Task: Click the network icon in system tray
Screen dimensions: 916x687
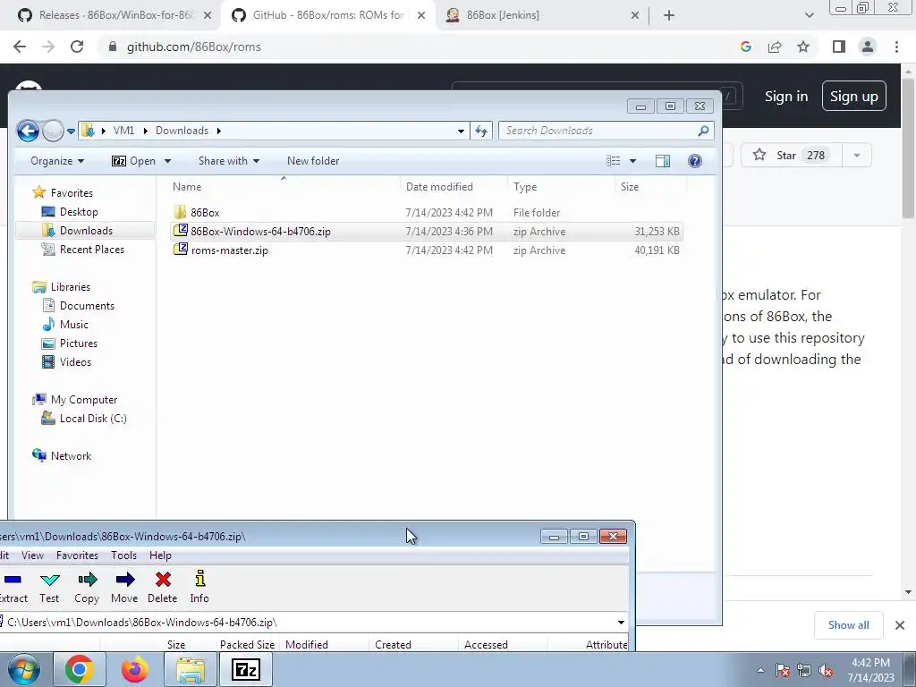Action: pyautogui.click(x=804, y=670)
